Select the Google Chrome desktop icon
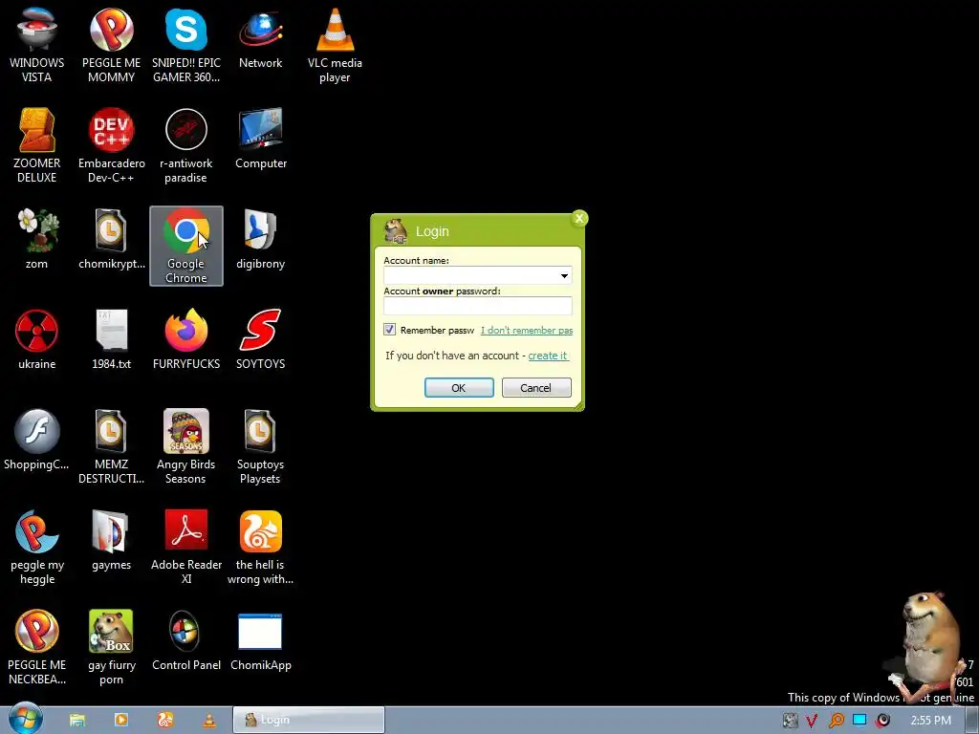 (186, 246)
